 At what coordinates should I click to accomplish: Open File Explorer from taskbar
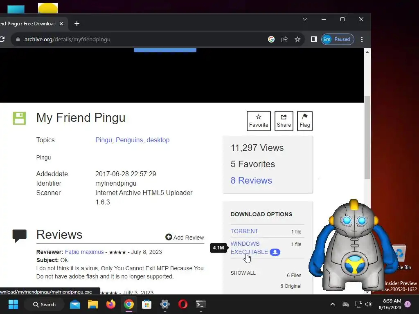[x=93, y=304]
